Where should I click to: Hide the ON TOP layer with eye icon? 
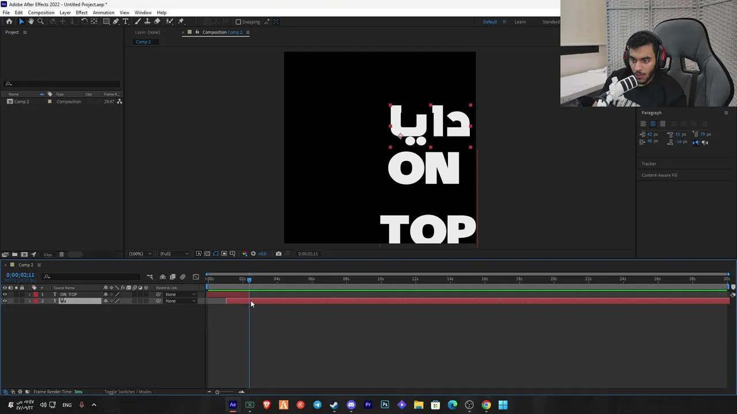click(x=5, y=294)
